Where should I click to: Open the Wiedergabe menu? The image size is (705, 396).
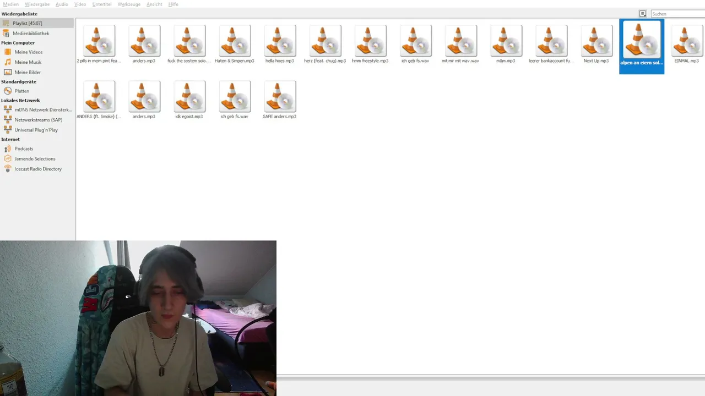(37, 4)
